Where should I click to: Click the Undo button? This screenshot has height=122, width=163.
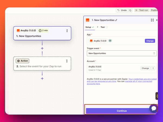click(x=122, y=10)
